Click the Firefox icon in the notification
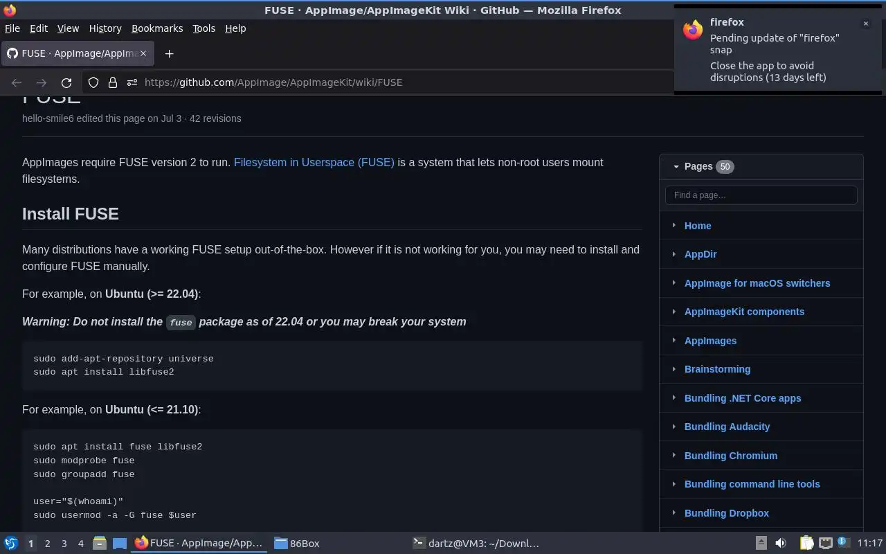The height and width of the screenshot is (554, 886). pos(693,30)
